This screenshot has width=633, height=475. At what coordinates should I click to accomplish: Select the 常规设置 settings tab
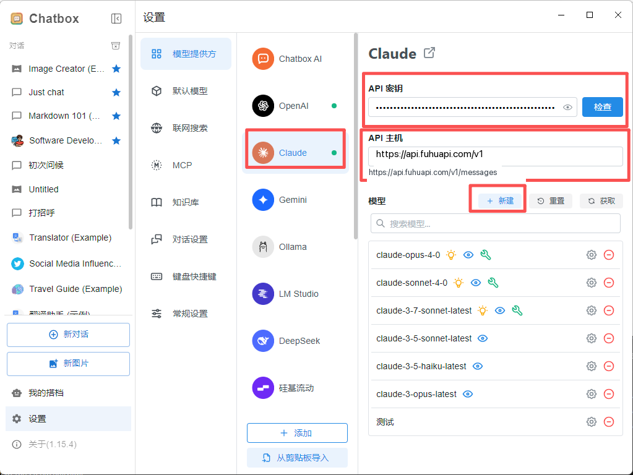pos(186,314)
